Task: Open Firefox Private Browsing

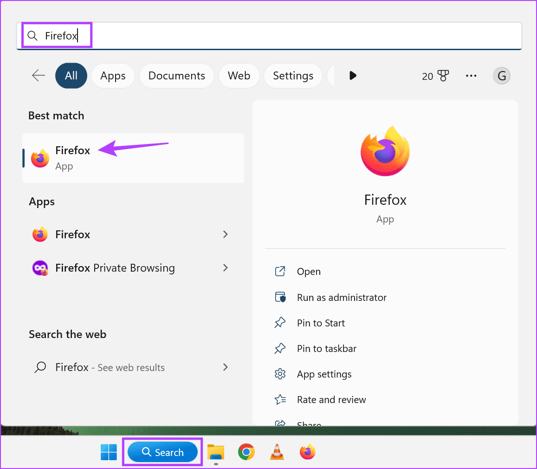Action: point(115,268)
